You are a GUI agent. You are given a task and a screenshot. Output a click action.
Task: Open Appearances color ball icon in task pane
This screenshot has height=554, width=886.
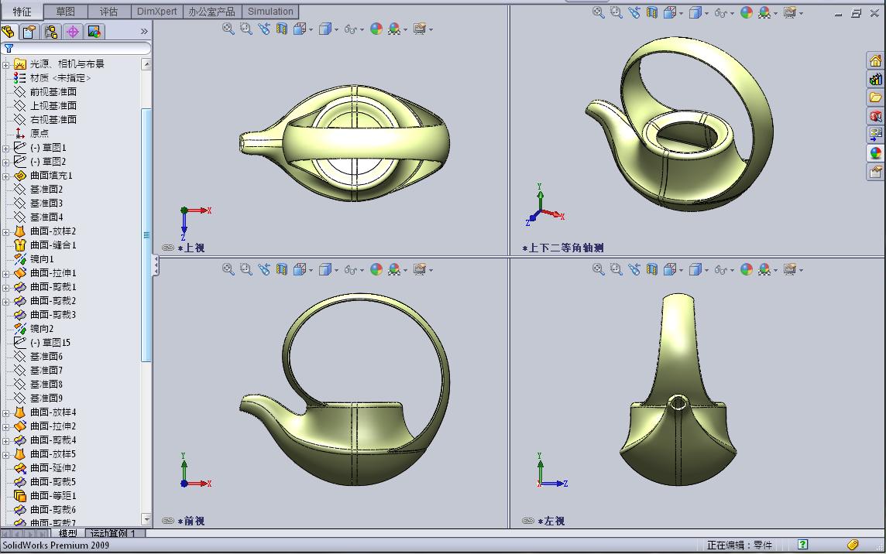pos(875,153)
